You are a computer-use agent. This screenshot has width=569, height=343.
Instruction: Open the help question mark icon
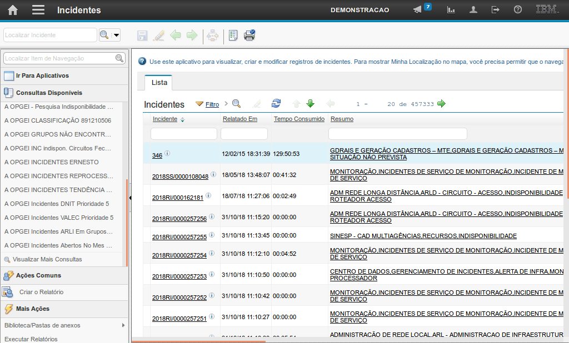click(x=518, y=10)
